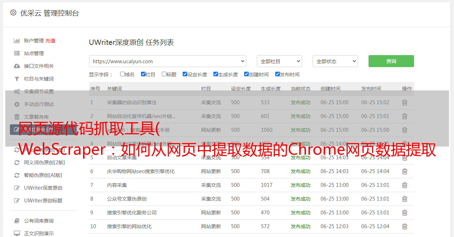This screenshot has width=454, height=237.
Task: Open the 全部栏目 dropdown
Action: click(279, 61)
